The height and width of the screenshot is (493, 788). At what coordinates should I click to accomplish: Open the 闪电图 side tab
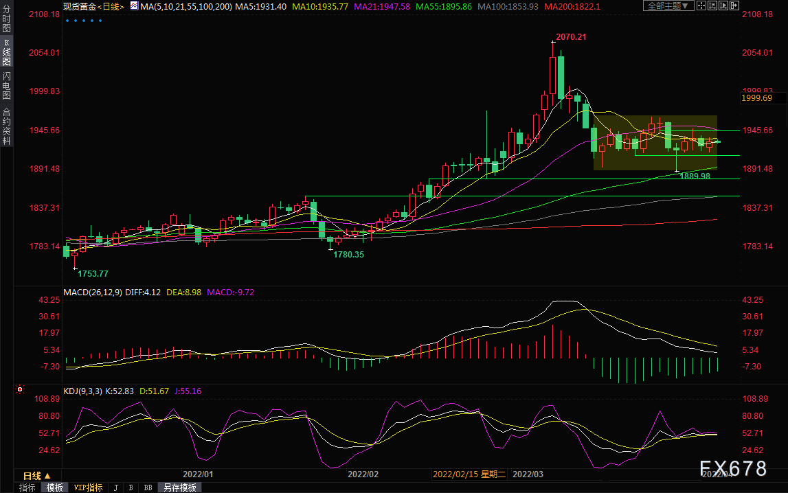point(6,86)
